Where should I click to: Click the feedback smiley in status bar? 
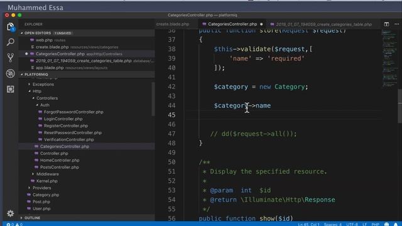point(387,224)
